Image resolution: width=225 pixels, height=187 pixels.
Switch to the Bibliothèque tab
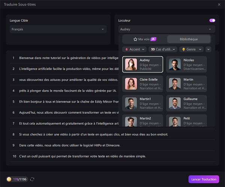pos(189,39)
